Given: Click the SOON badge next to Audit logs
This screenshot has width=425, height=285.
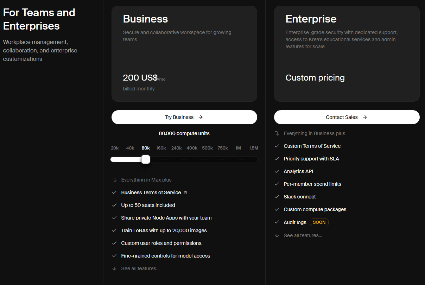Looking at the screenshot, I should click(x=319, y=222).
